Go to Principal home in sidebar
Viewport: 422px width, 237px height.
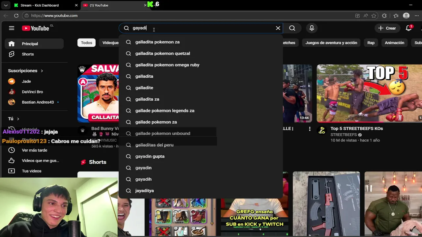coord(34,44)
